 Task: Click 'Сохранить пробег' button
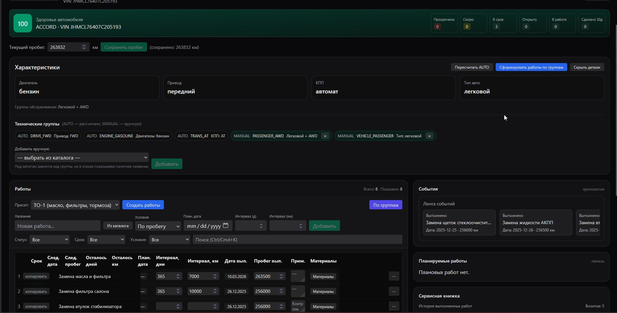pos(124,47)
